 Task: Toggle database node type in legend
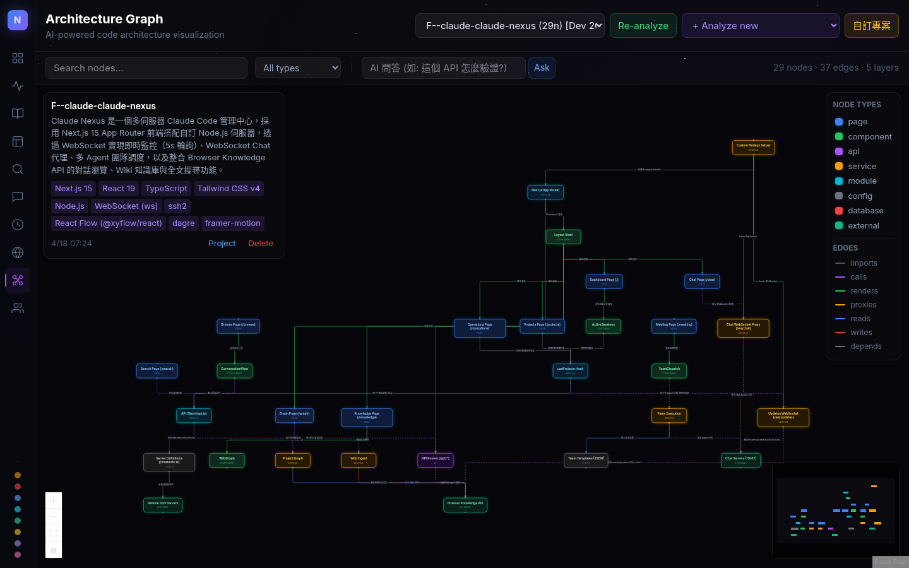click(859, 211)
